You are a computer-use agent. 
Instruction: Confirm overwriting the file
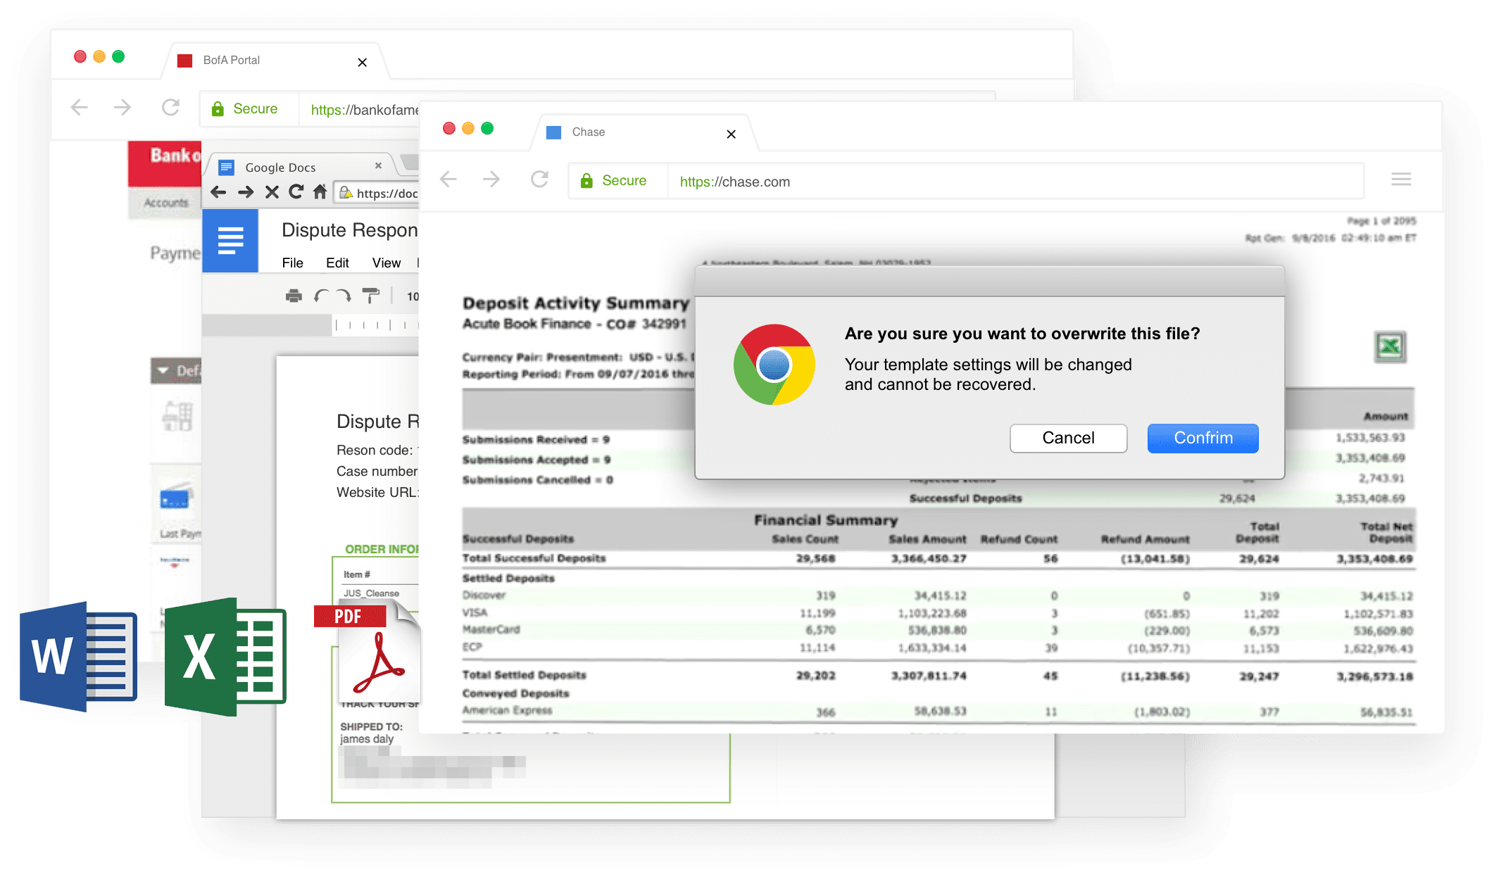tap(1203, 438)
